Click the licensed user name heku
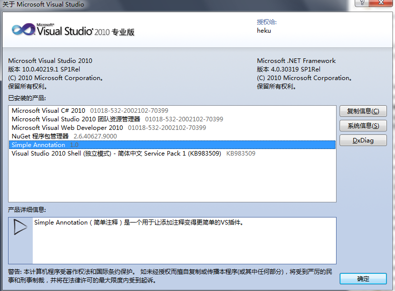Screen dimensions: 395x291 264,31
